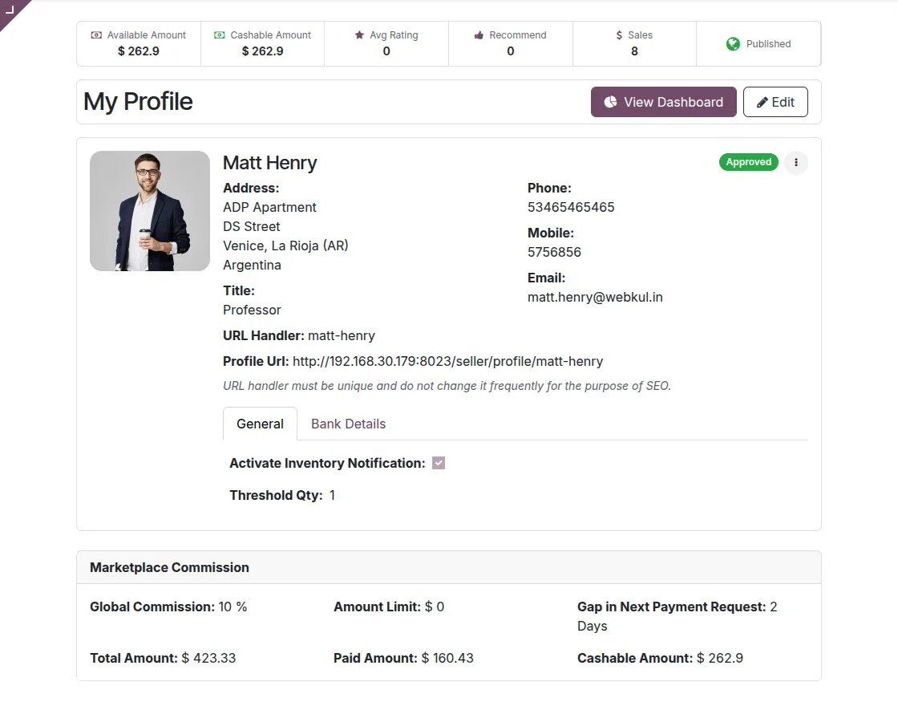Switch to the Bank Details tab

pyautogui.click(x=348, y=424)
